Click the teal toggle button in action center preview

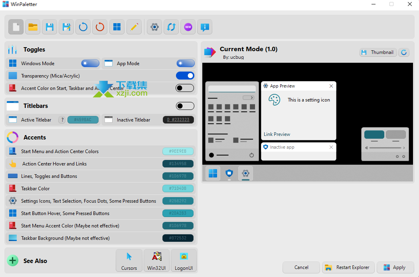pyautogui.click(x=374, y=134)
